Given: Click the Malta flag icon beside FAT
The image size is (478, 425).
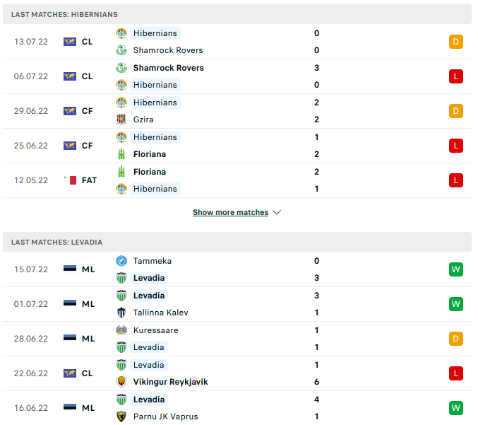Looking at the screenshot, I should coord(69,180).
